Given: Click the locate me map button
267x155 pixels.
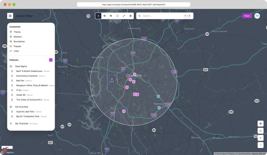Looking at the screenshot, I should (x=260, y=124).
